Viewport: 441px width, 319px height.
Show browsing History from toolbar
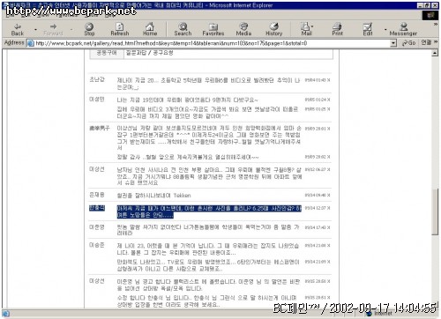[273, 29]
